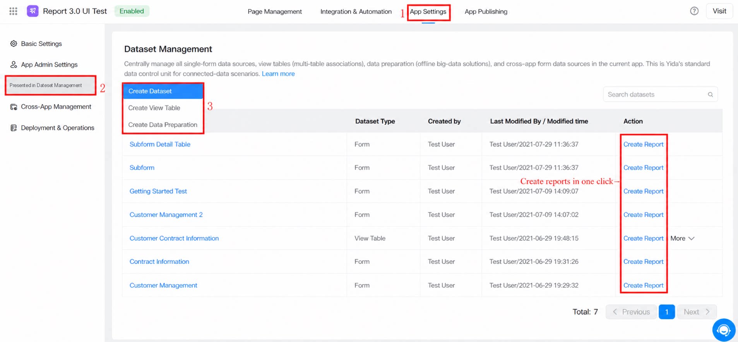This screenshot has width=738, height=342.
Task: Click the Create Dataset button
Action: pyautogui.click(x=163, y=91)
